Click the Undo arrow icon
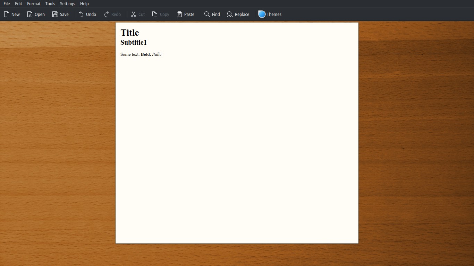This screenshot has height=266, width=474. point(81,14)
